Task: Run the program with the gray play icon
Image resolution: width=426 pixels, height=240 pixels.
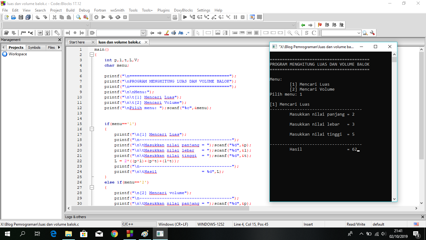Action: point(104,17)
